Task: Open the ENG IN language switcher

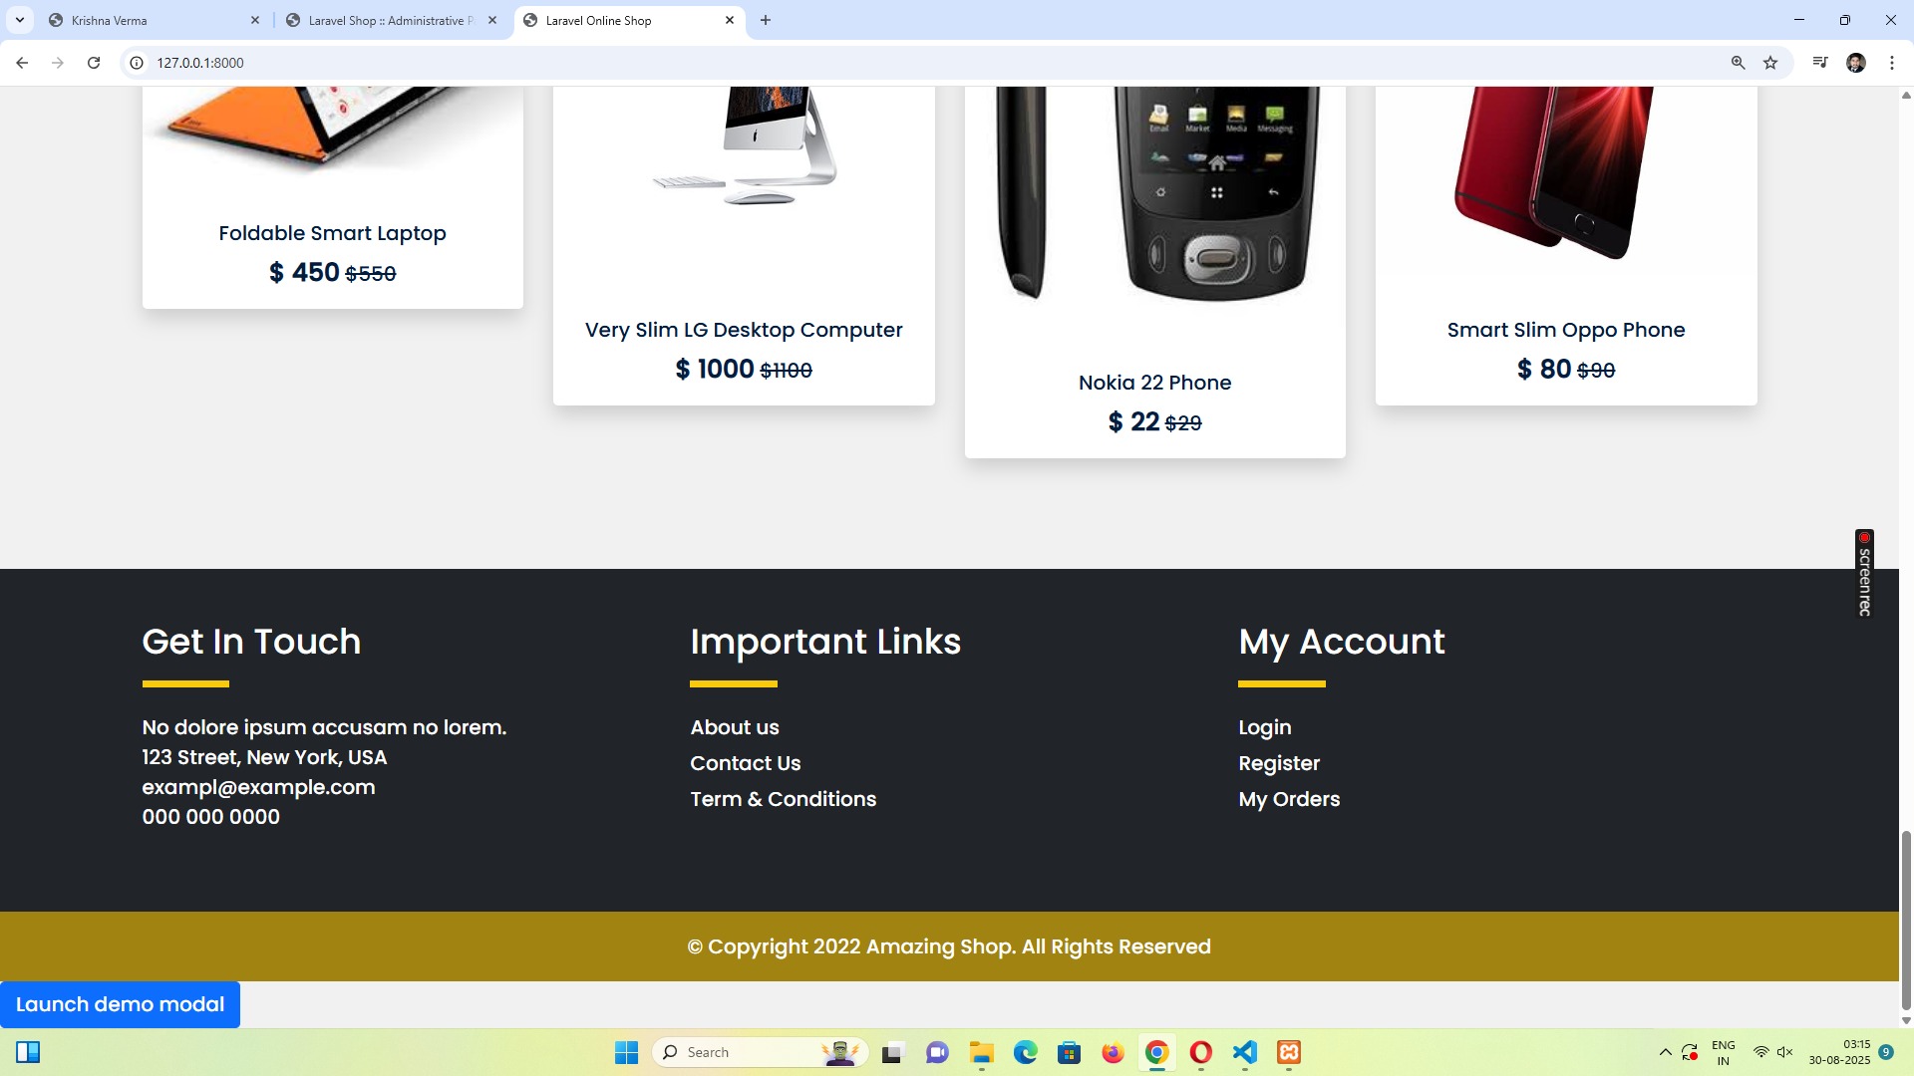Action: pos(1723,1052)
